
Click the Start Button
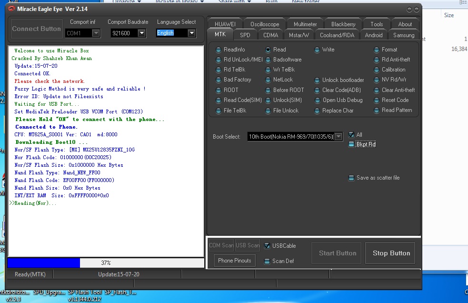click(338, 253)
